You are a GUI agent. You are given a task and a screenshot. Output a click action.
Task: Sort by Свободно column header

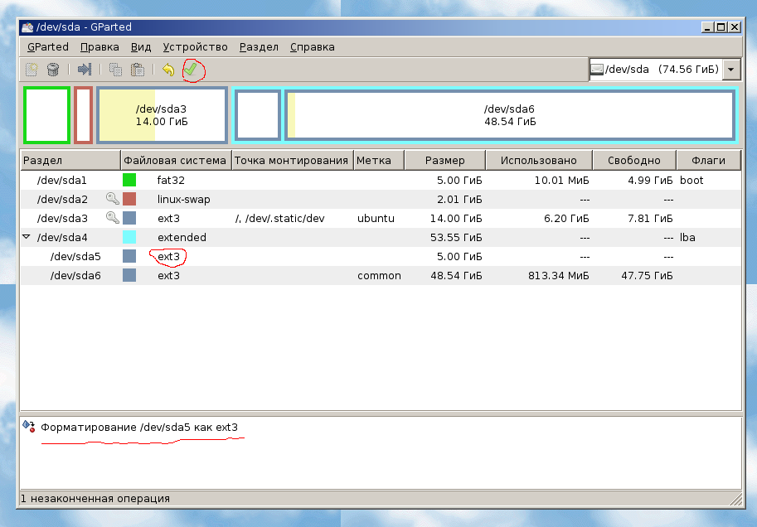[634, 160]
